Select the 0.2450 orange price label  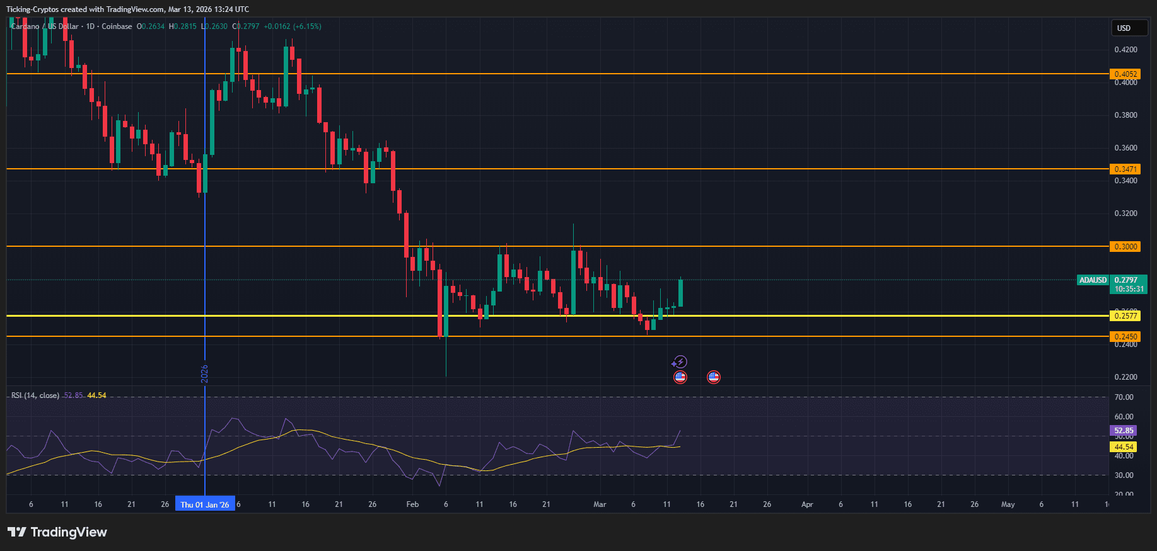point(1125,337)
